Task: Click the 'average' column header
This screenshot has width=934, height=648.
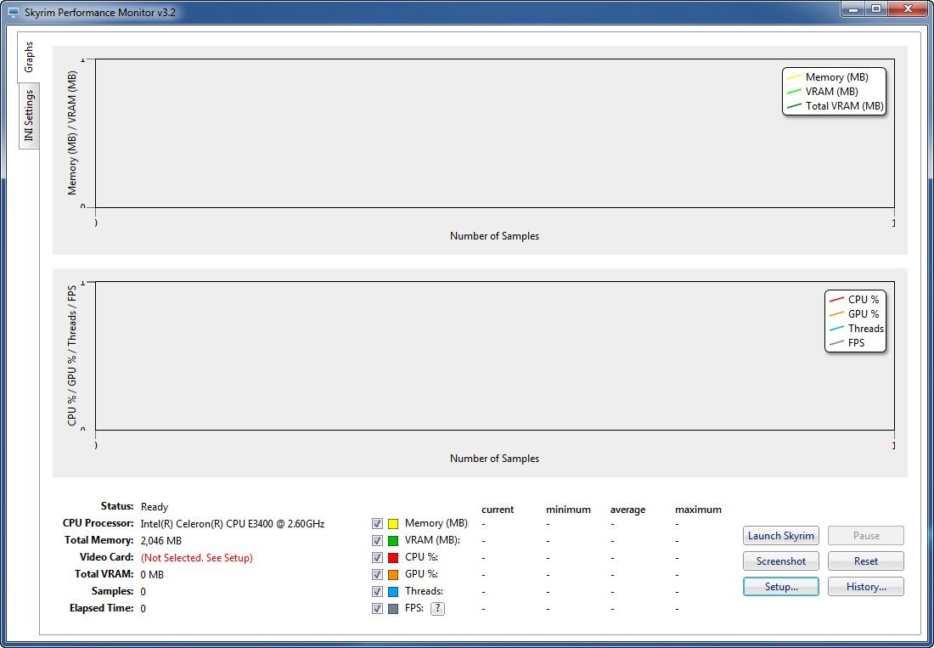Action: click(x=627, y=510)
